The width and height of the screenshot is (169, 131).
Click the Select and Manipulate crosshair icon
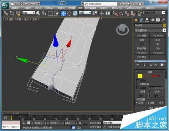(x=102, y=13)
